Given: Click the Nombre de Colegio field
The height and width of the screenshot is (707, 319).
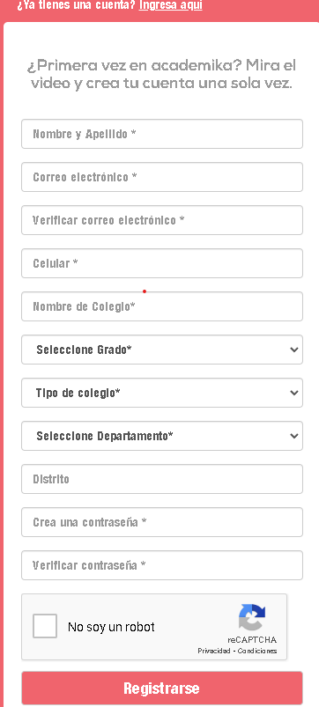Looking at the screenshot, I should click(x=162, y=306).
